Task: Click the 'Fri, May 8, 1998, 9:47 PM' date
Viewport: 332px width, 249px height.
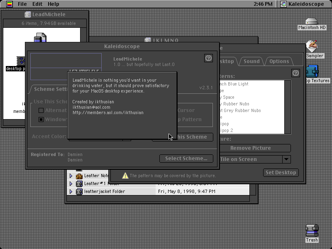Action: point(186,191)
